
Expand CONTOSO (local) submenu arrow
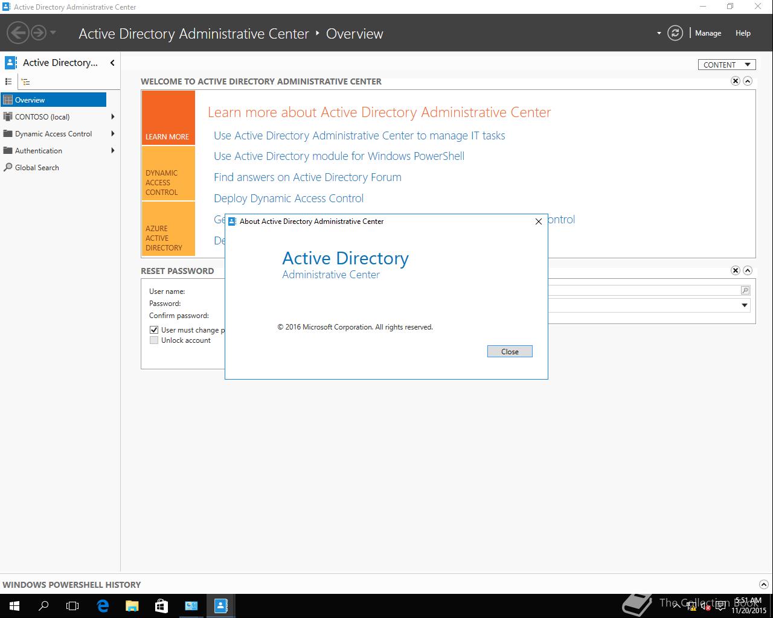(113, 117)
